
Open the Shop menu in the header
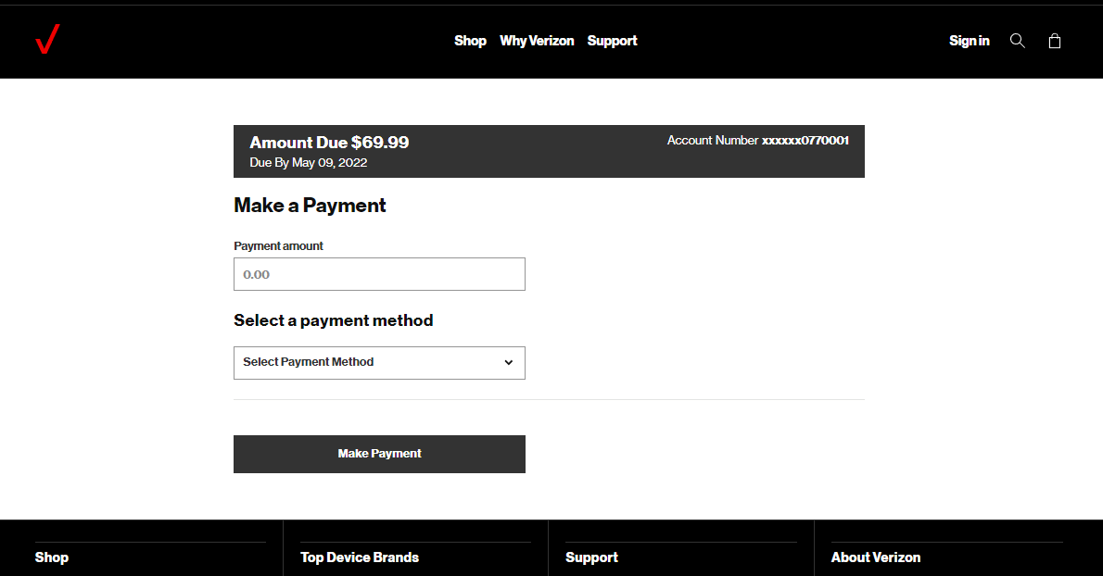tap(470, 41)
